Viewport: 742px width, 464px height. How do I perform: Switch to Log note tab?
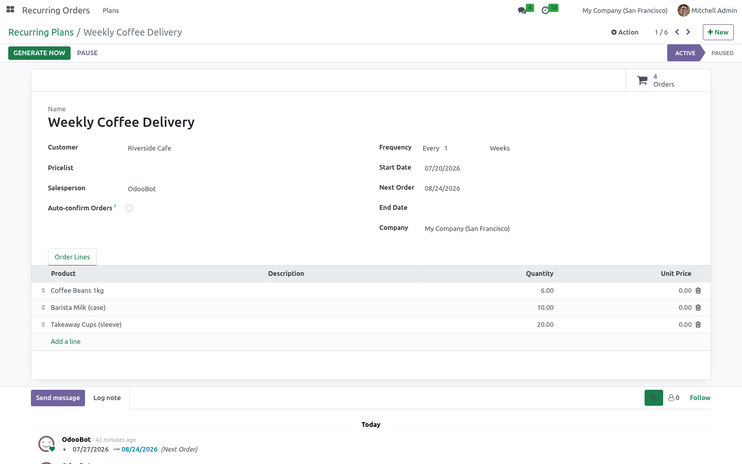tap(107, 397)
